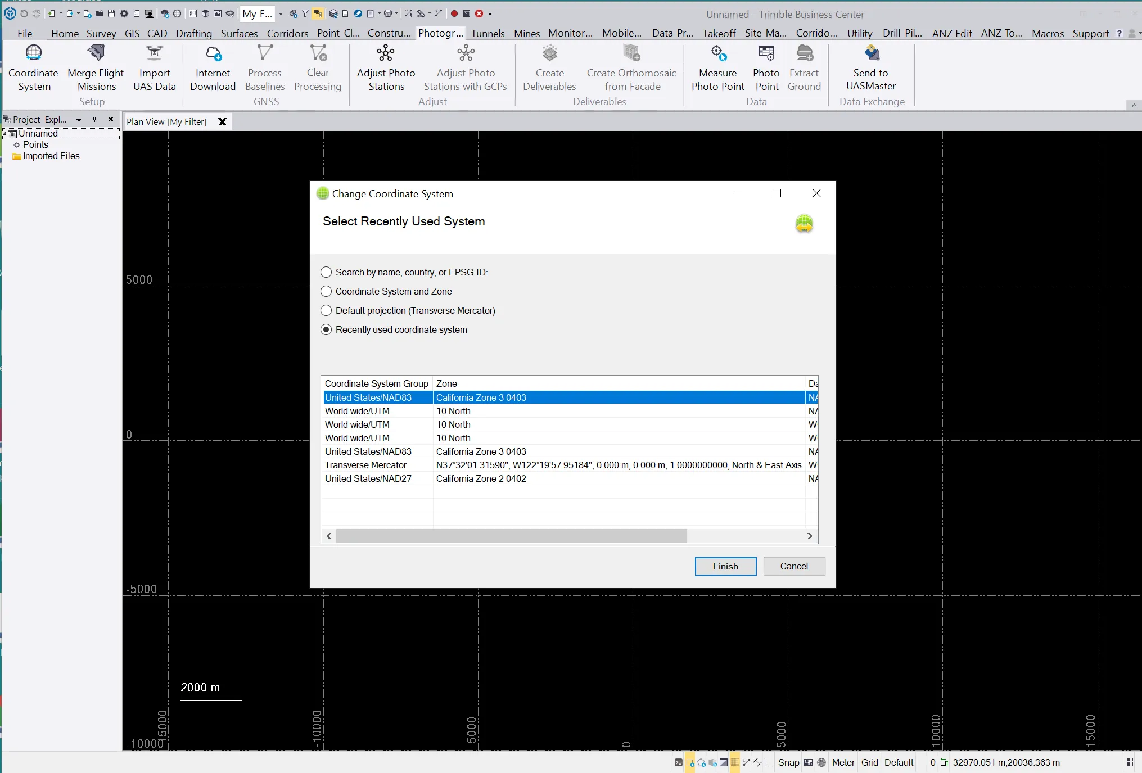The image size is (1142, 773).
Task: Expand the quick access toolbar customize arrow
Action: pos(490,13)
